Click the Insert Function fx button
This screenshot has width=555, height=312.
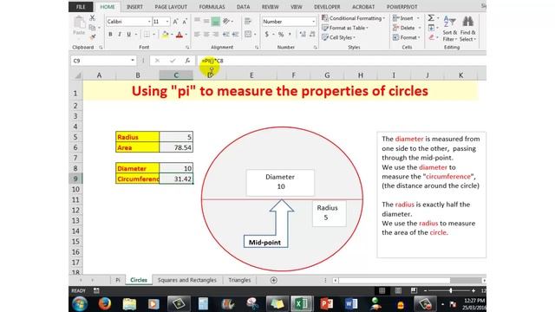(x=187, y=61)
